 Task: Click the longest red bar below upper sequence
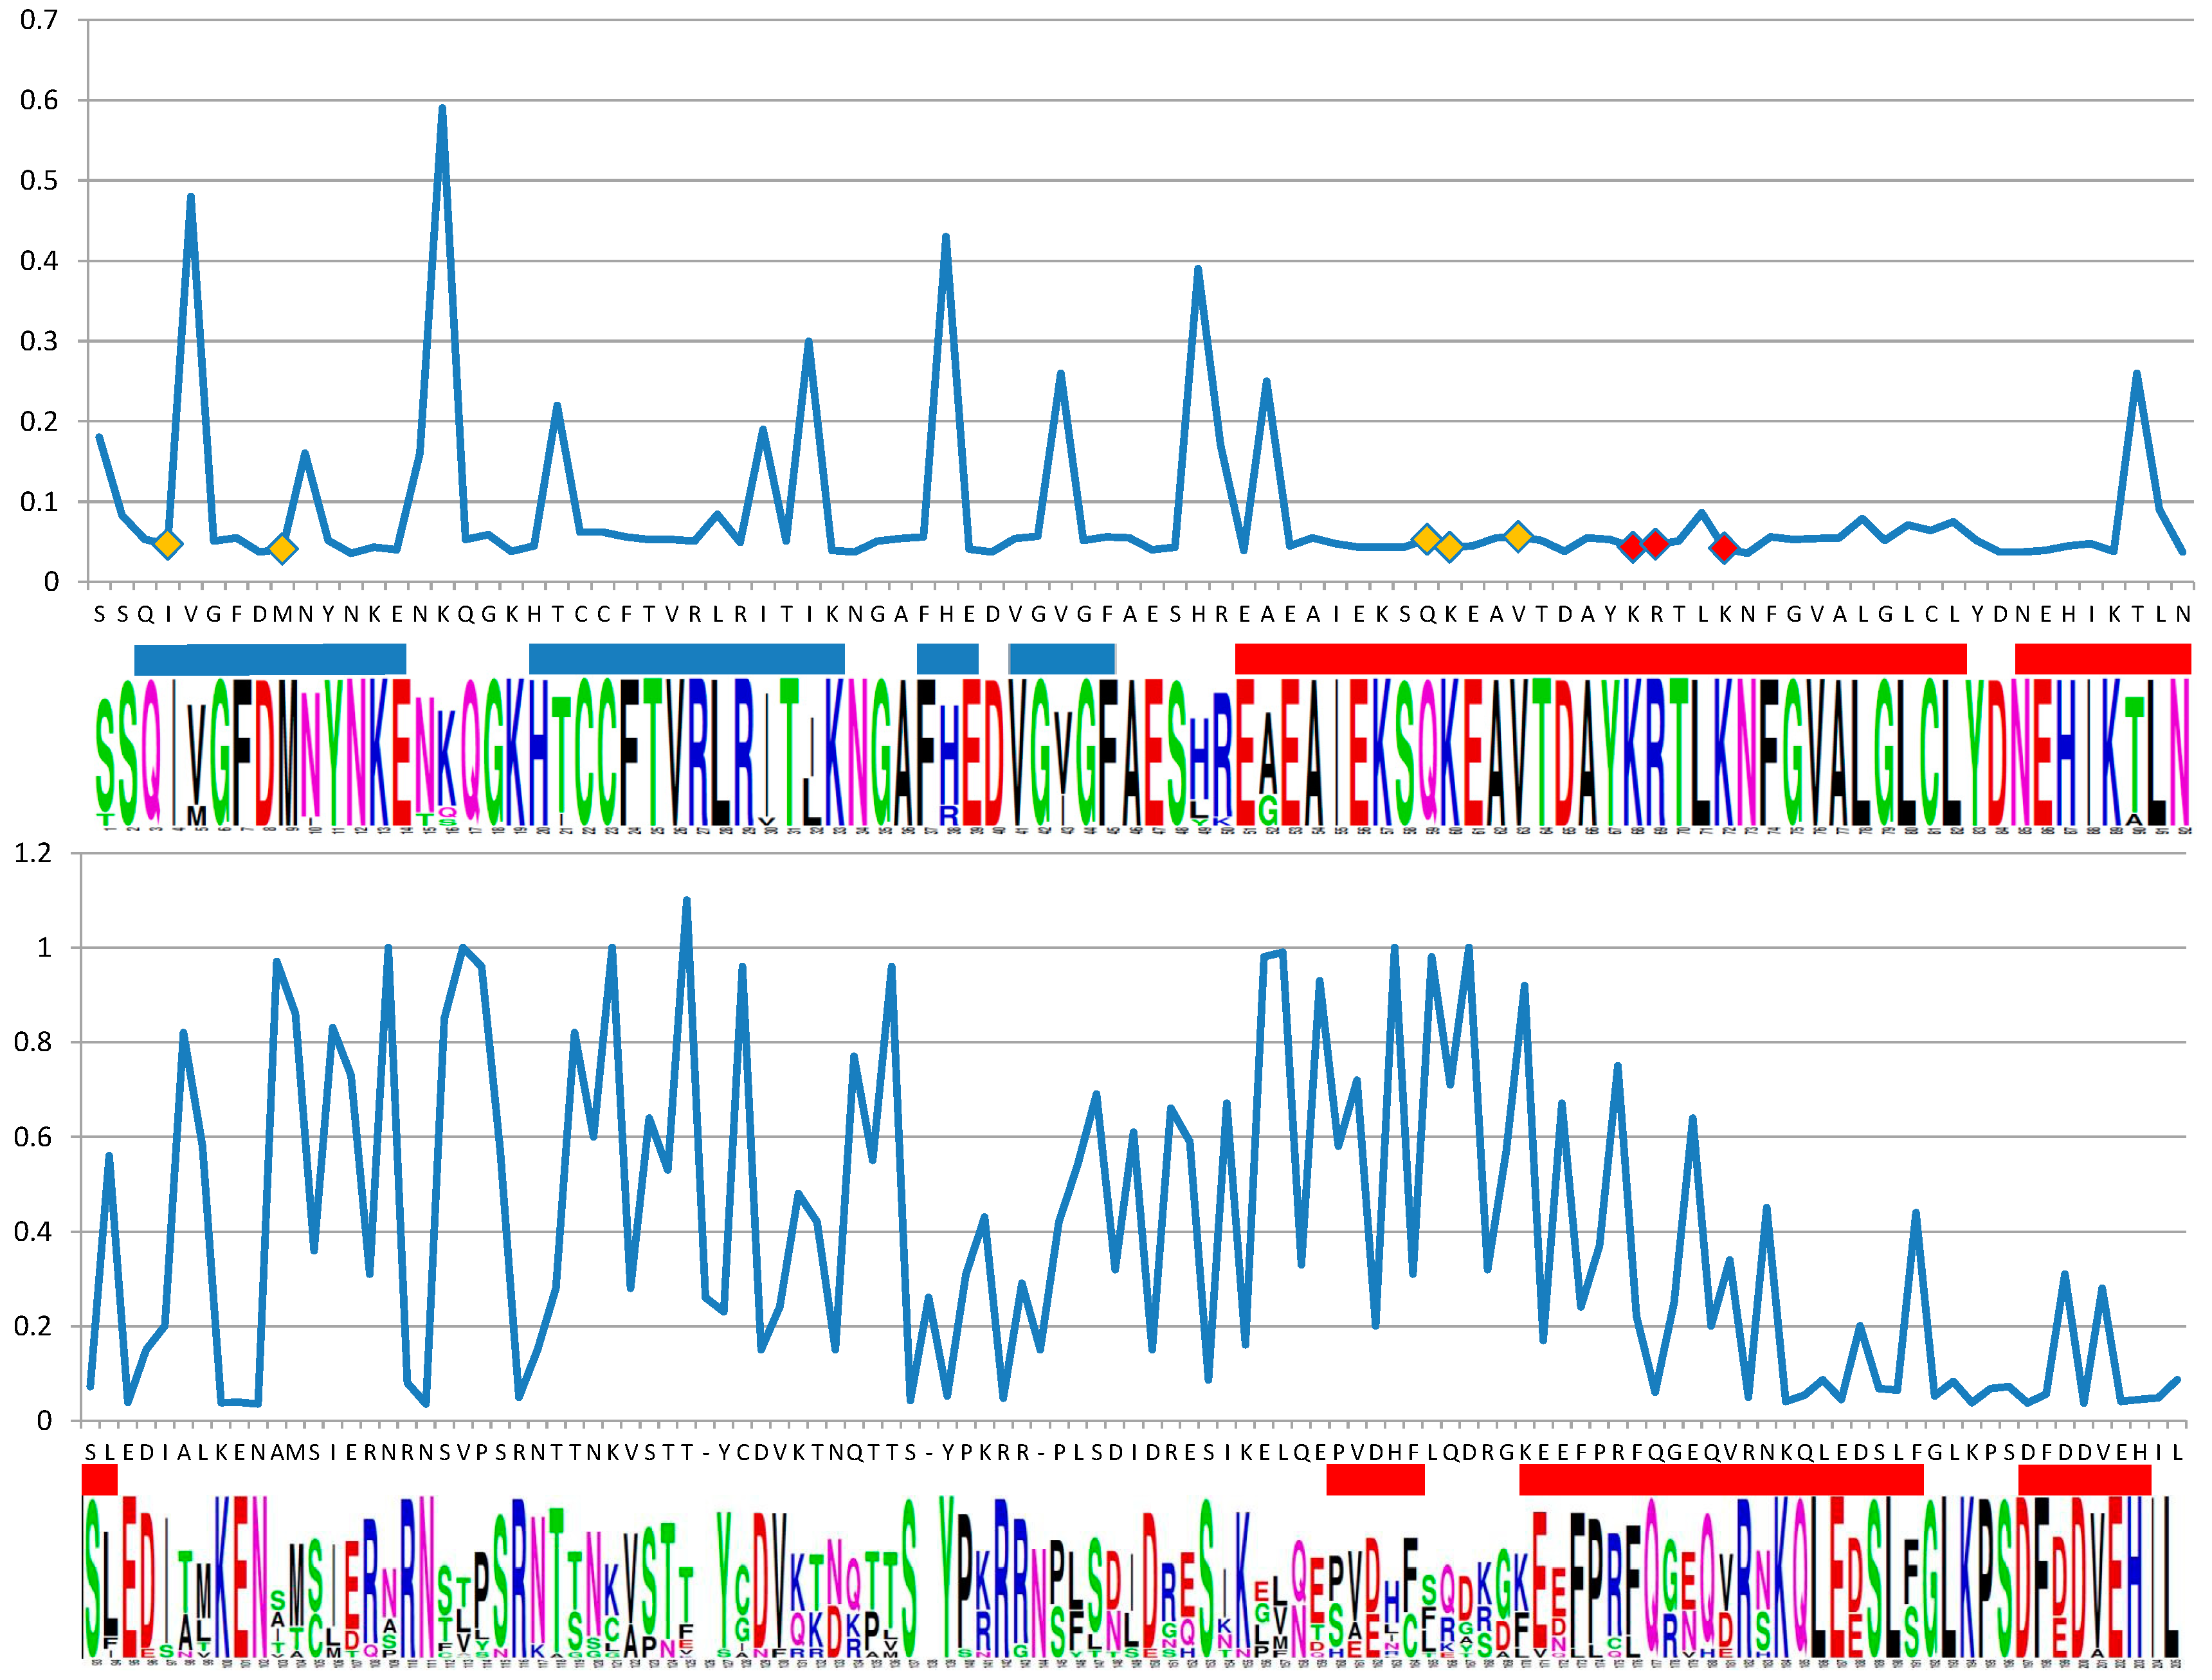(x=1600, y=659)
